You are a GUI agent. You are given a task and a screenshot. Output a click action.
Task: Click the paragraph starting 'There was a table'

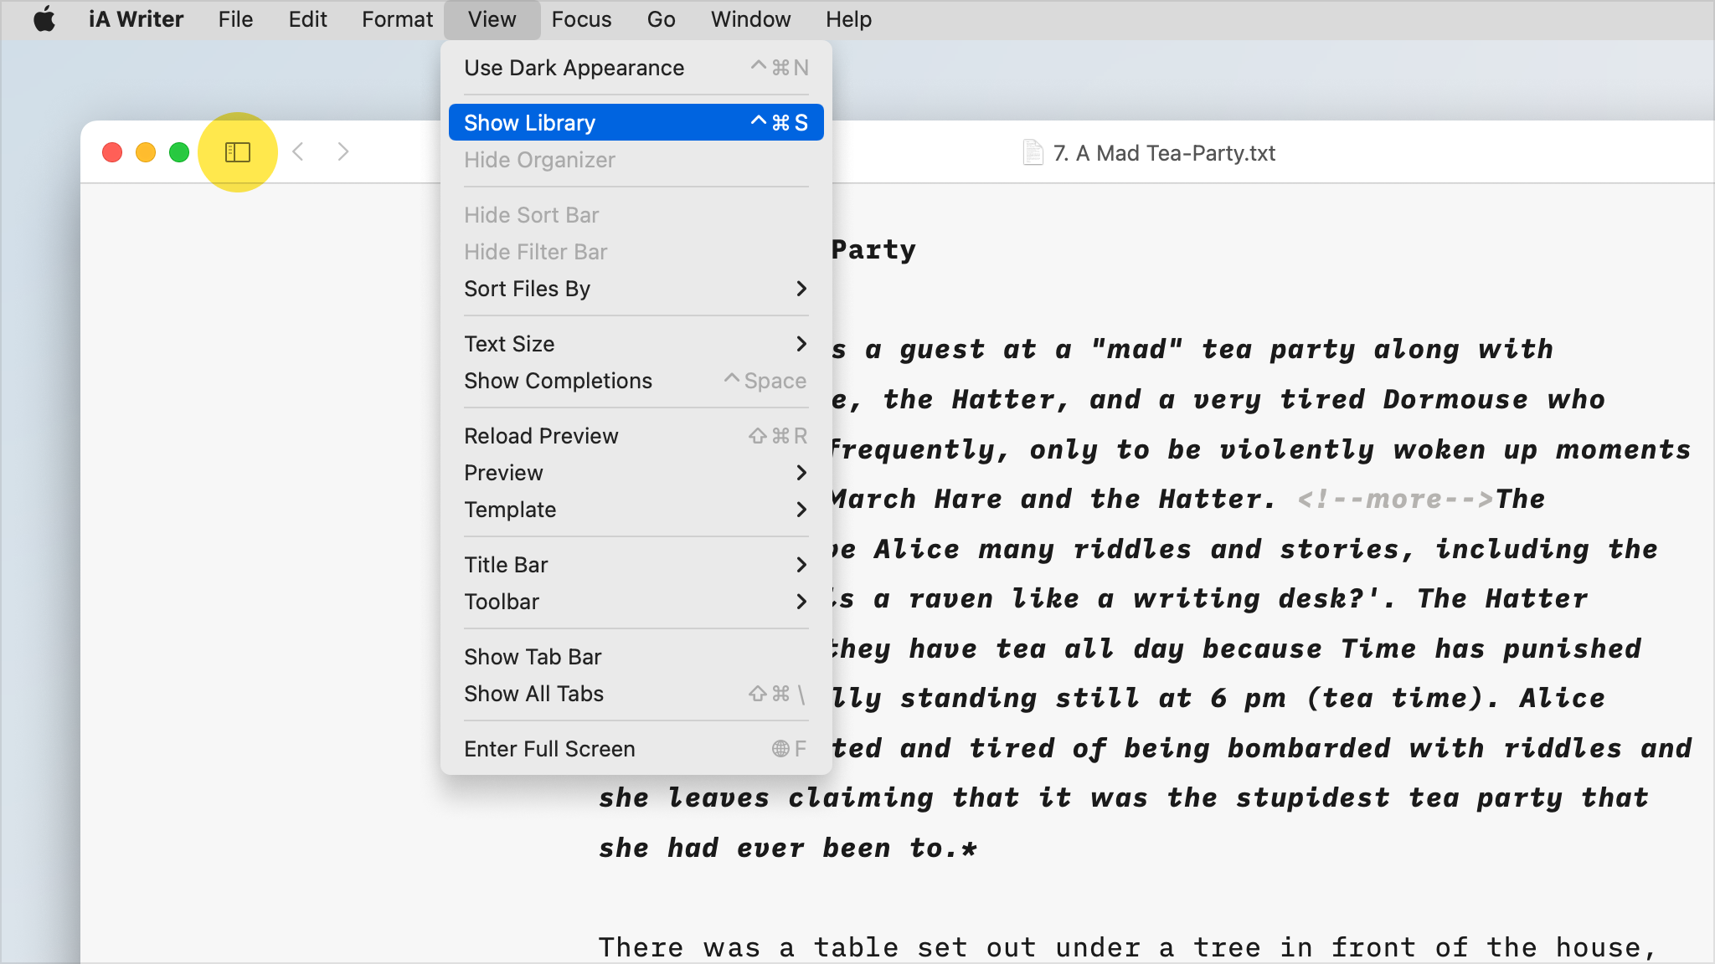1127,947
